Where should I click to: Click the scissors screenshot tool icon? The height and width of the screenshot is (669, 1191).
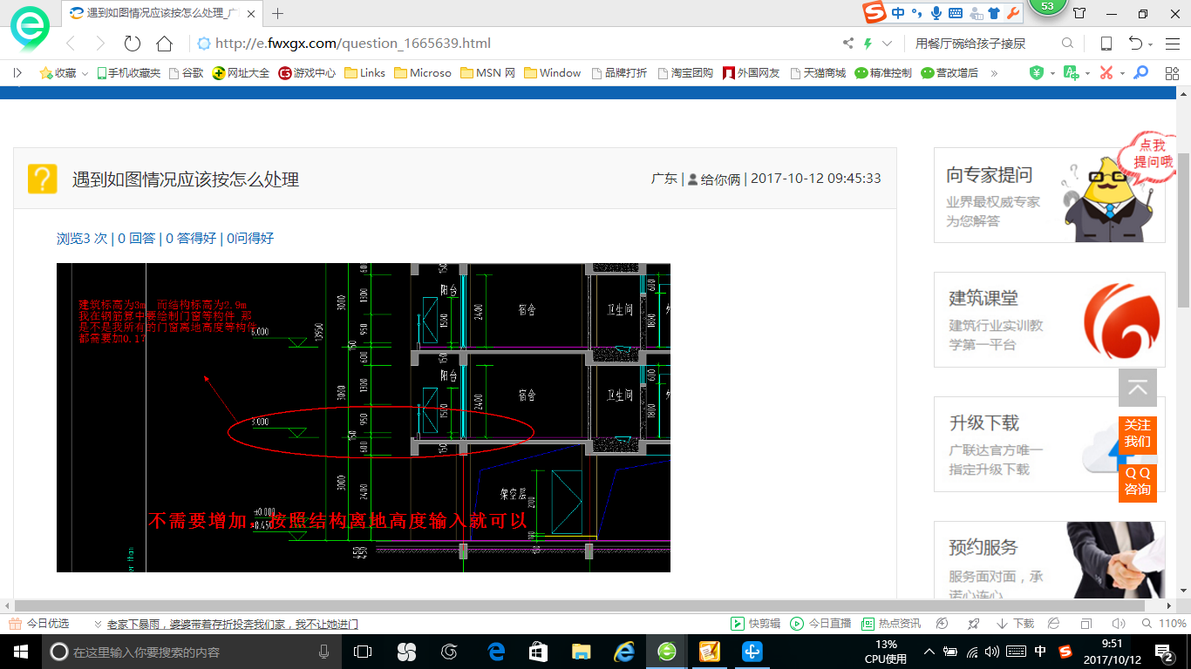(x=1106, y=73)
